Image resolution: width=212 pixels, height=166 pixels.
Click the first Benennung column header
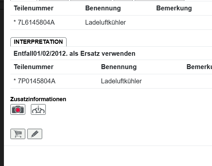[103, 8]
